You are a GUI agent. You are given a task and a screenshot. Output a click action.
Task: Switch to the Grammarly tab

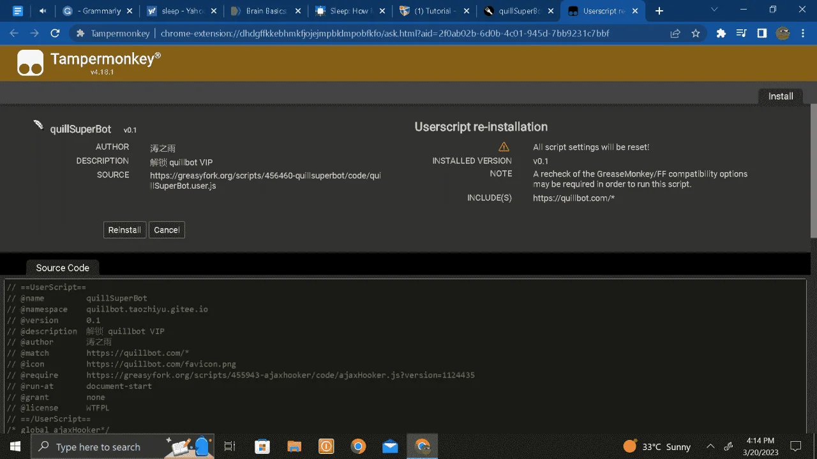[x=98, y=11]
